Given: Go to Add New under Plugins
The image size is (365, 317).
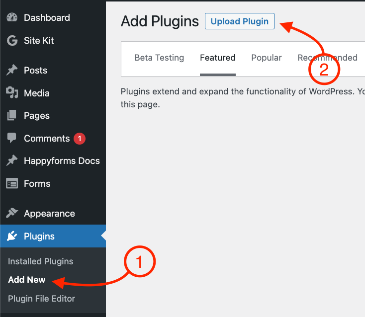Looking at the screenshot, I should point(27,280).
